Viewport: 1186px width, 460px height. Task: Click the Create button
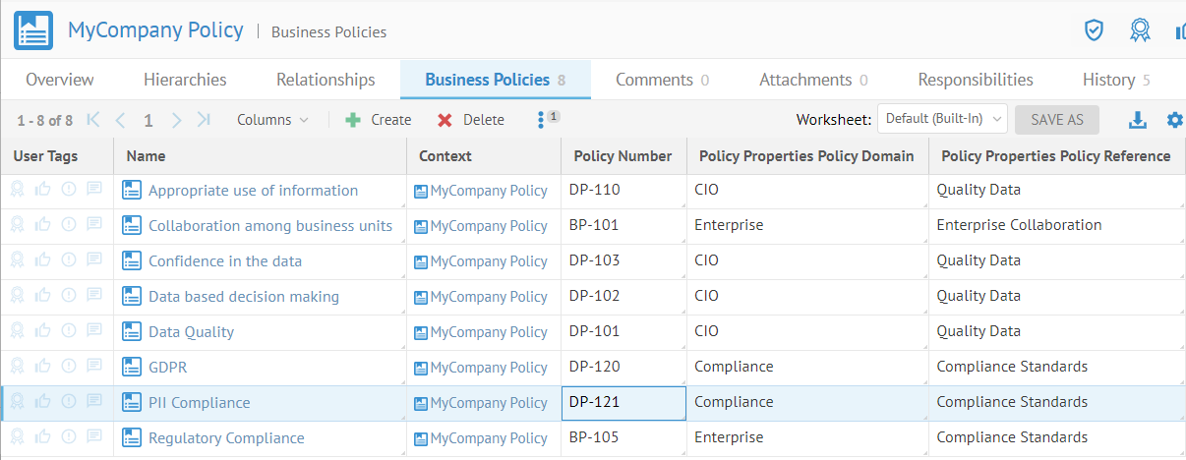click(x=379, y=120)
